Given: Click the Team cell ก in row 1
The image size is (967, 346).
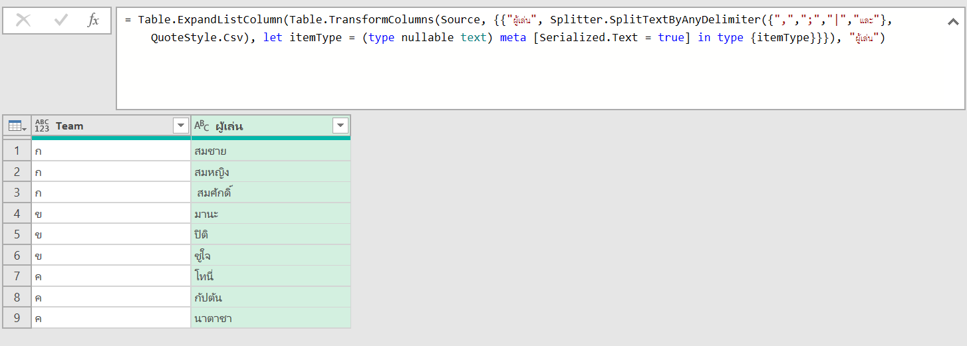Looking at the screenshot, I should [111, 151].
